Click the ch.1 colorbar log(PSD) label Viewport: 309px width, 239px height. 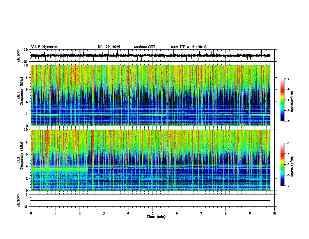(x=292, y=102)
